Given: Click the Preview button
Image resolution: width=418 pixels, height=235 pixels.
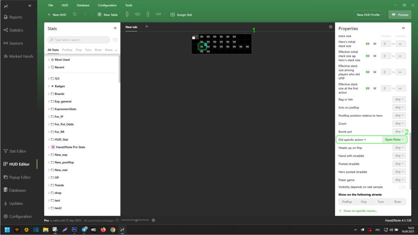Looking at the screenshot, I should [400, 15].
